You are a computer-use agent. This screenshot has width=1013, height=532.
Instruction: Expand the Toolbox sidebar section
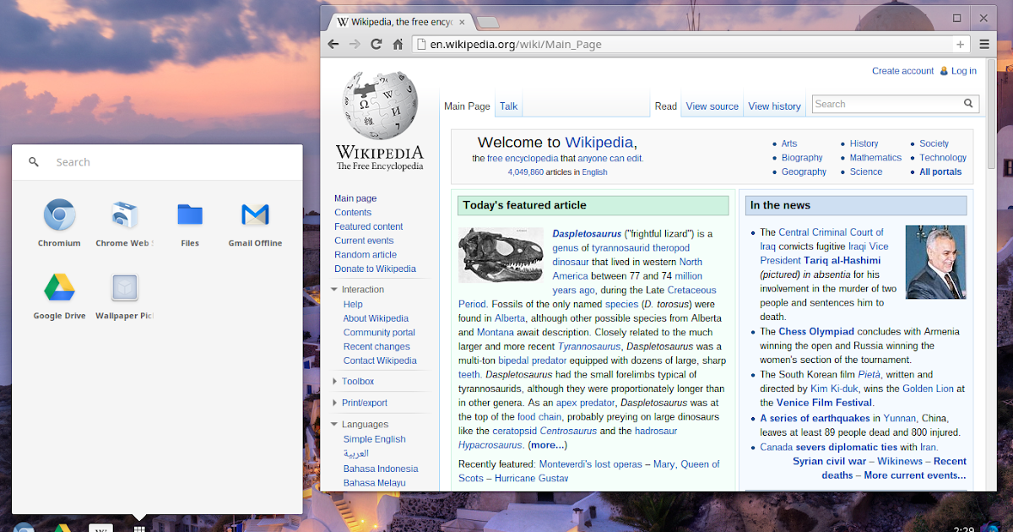[x=335, y=382]
